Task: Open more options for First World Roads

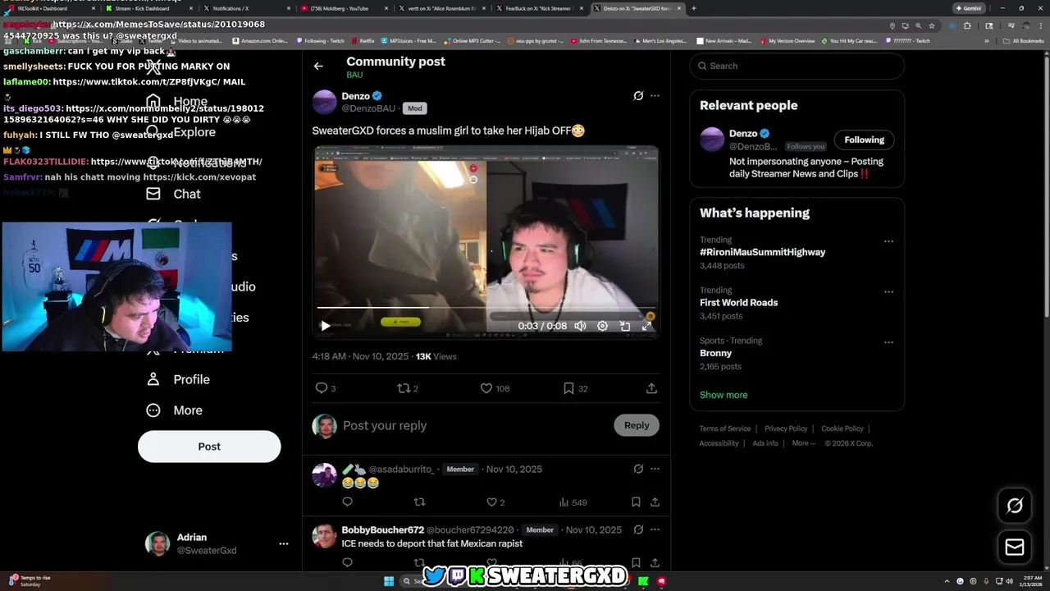Action: [888, 291]
